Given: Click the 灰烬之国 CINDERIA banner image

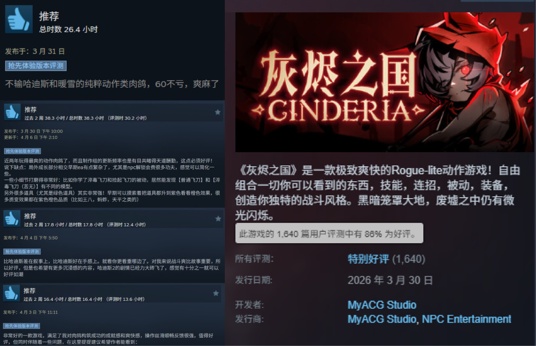Looking at the screenshot, I should tap(385, 82).
